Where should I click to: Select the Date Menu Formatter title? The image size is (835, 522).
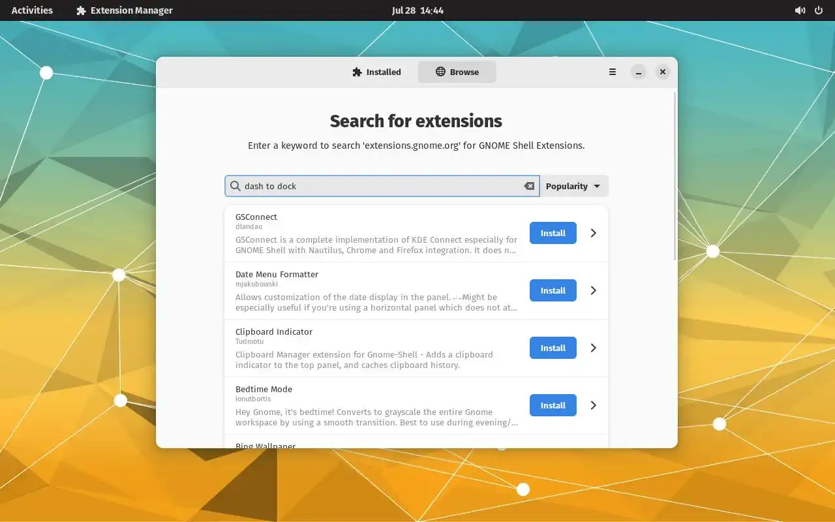[277, 274]
